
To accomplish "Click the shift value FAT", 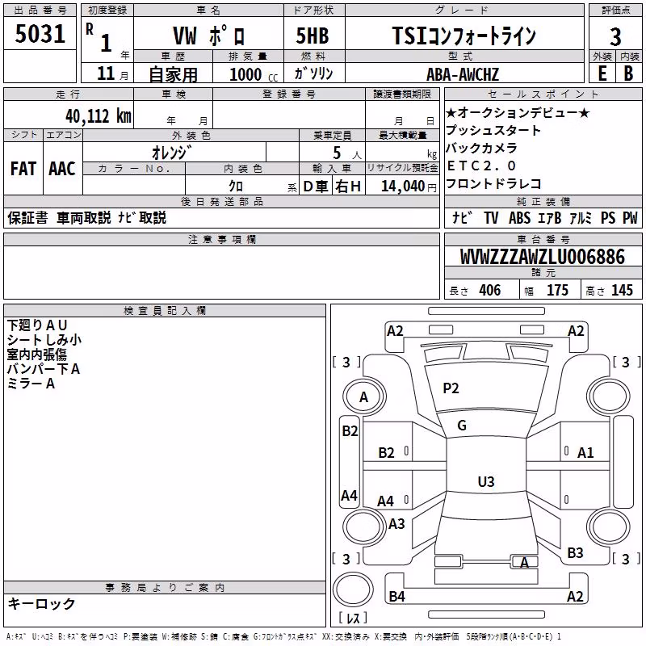I will 23,169.
